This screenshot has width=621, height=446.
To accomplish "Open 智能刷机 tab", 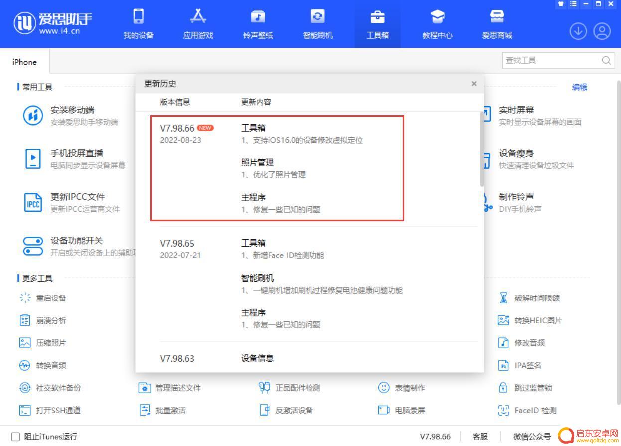I will click(x=318, y=24).
